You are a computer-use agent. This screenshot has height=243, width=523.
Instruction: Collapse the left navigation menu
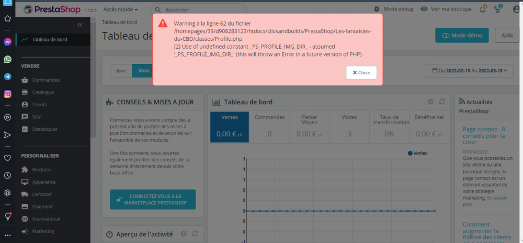(79, 25)
